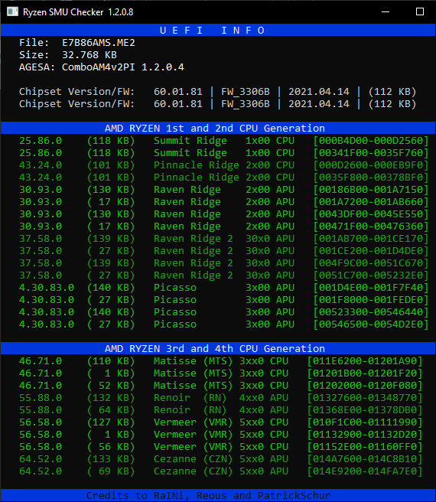436x502 pixels.
Task: Click the Cezanne size '(133 KB)'
Action: click(111, 459)
